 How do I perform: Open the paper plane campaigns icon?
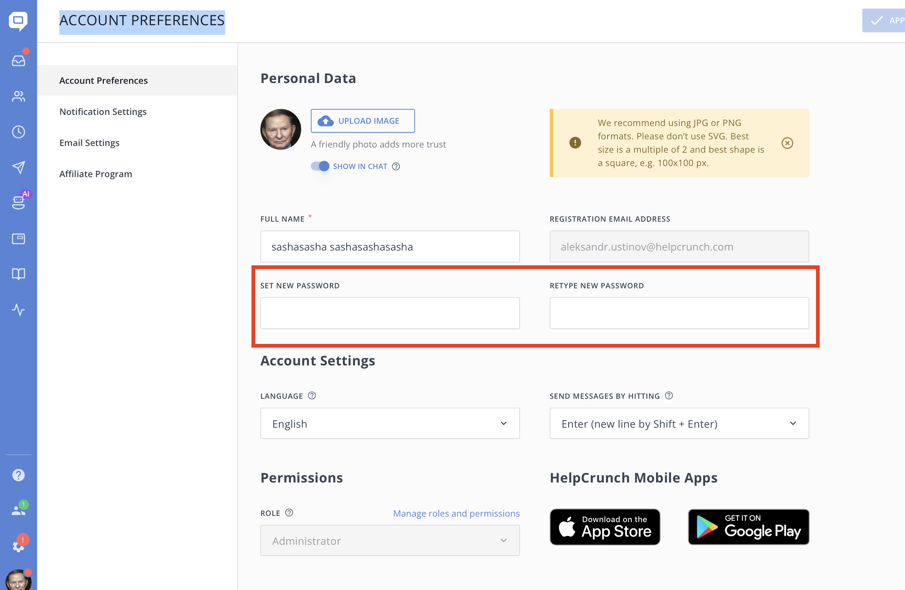tap(18, 167)
